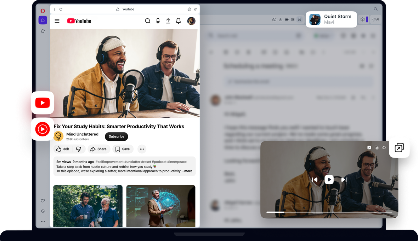Click the Opera home sidebar icon

(43, 20)
